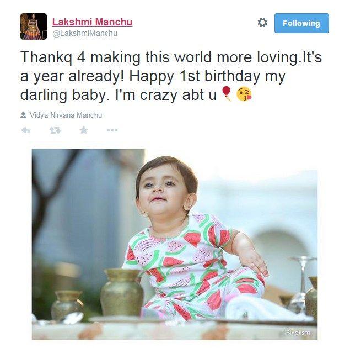Click the person tag icon beside Vidya
350x348 pixels.
(23, 115)
